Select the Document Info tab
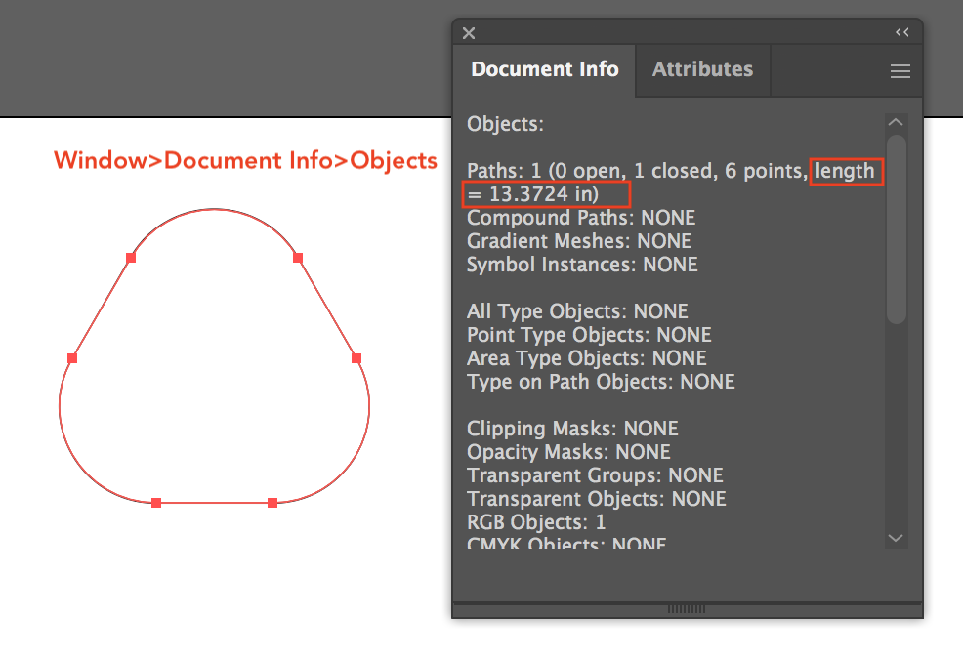 [545, 69]
